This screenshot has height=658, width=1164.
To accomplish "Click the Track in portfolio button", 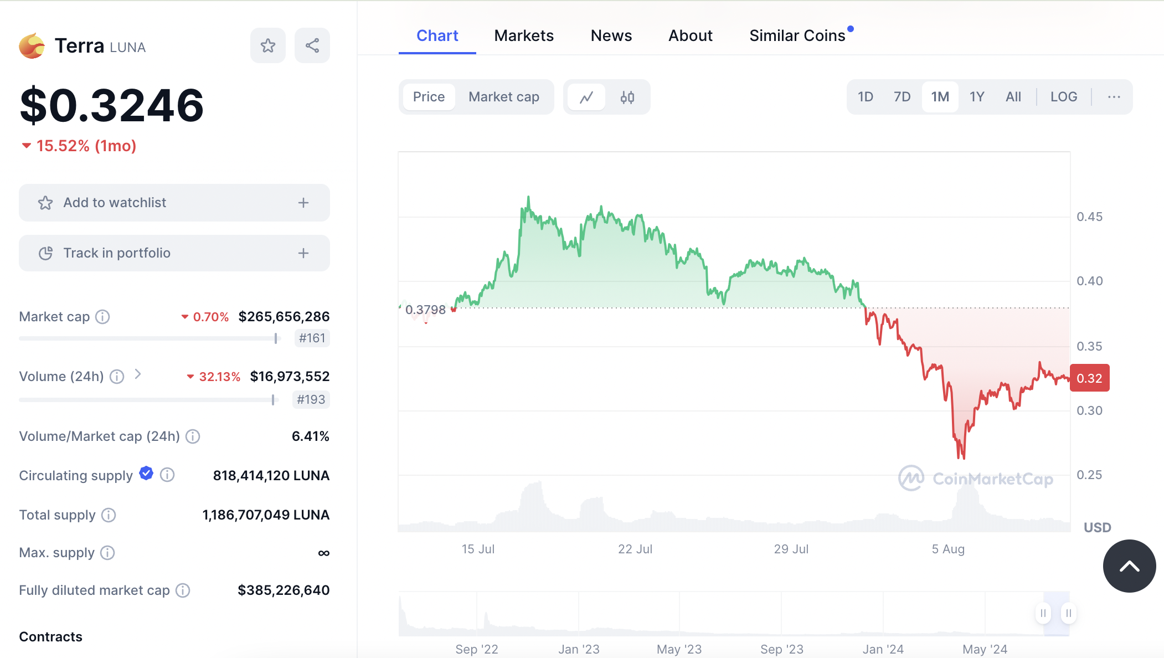I will pos(174,253).
